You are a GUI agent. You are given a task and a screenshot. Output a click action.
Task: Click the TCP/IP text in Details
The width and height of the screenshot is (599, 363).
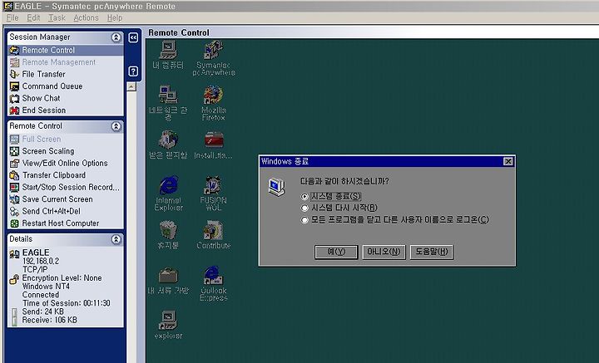[35, 270]
